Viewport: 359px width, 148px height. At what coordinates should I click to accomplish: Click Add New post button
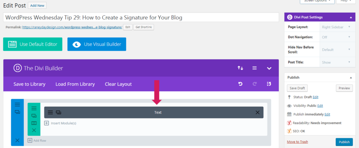(x=37, y=6)
